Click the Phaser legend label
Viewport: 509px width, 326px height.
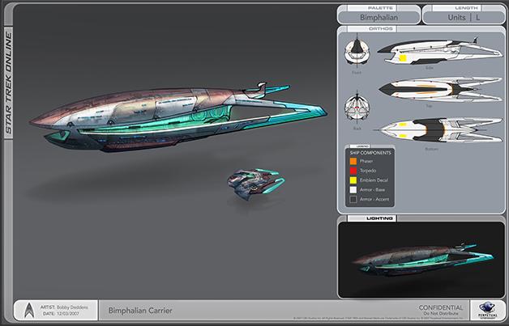366,161
